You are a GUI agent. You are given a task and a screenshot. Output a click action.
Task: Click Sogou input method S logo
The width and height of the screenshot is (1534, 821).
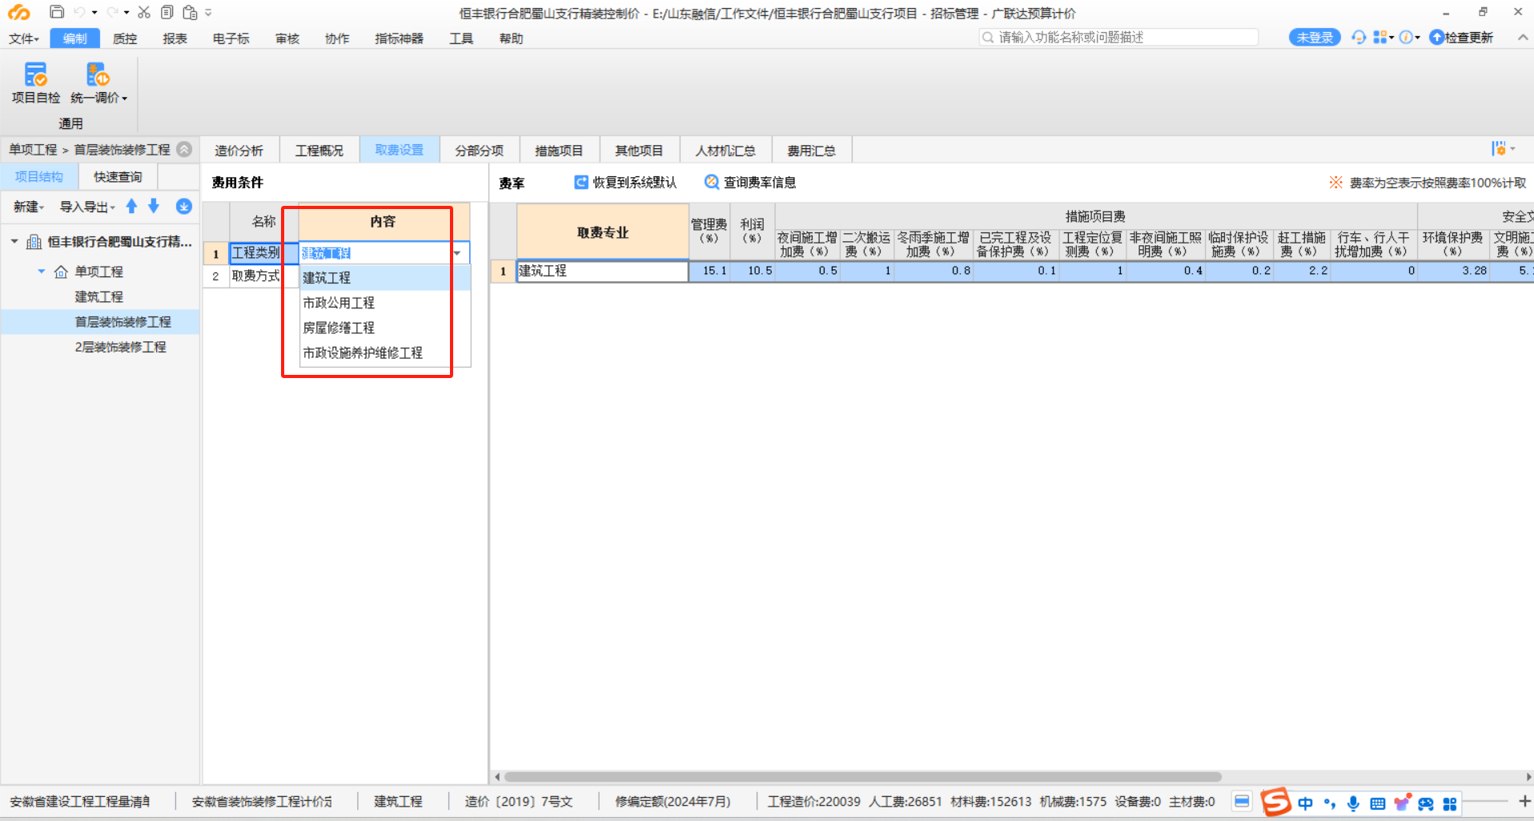coord(1276,802)
